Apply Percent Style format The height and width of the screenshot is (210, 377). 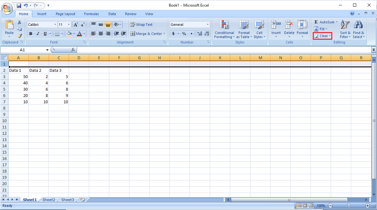pyautogui.click(x=184, y=34)
